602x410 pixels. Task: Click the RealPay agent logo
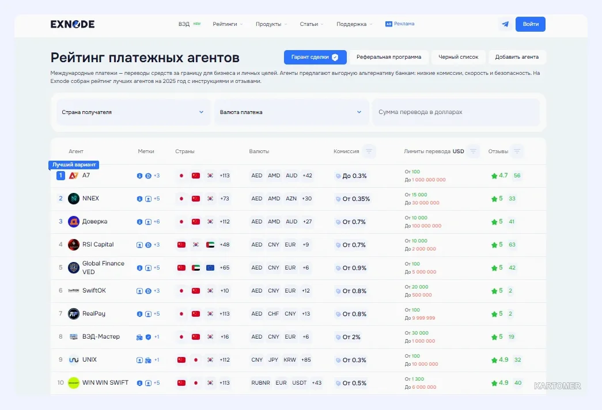click(x=74, y=314)
